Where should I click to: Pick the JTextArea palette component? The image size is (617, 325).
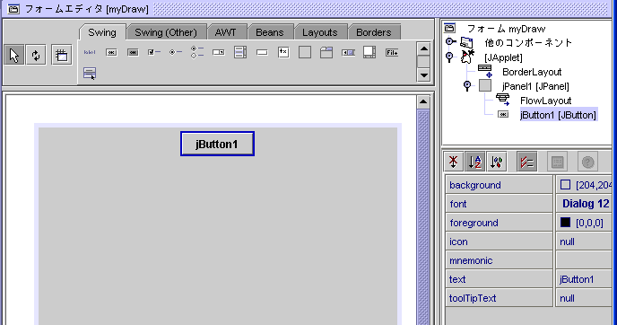[x=283, y=52]
